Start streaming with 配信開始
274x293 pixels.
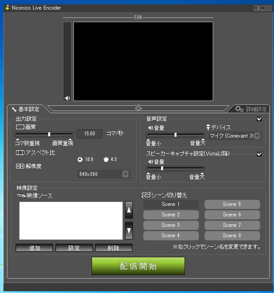tap(139, 266)
